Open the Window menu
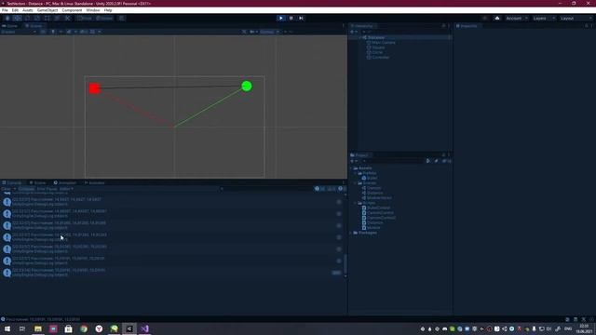This screenshot has height=335, width=596. pyautogui.click(x=93, y=10)
